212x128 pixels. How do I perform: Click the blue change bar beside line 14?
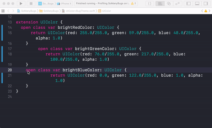[2, 33]
